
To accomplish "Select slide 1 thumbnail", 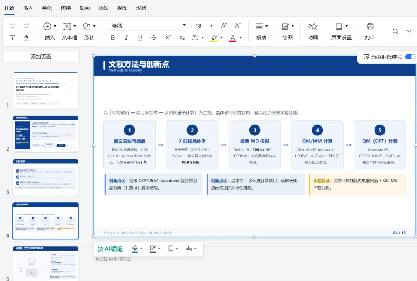I will coord(46,90).
